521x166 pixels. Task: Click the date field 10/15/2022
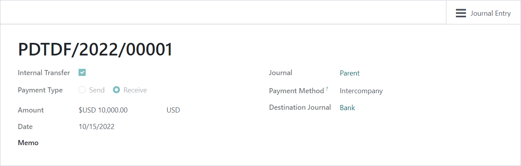(x=97, y=127)
